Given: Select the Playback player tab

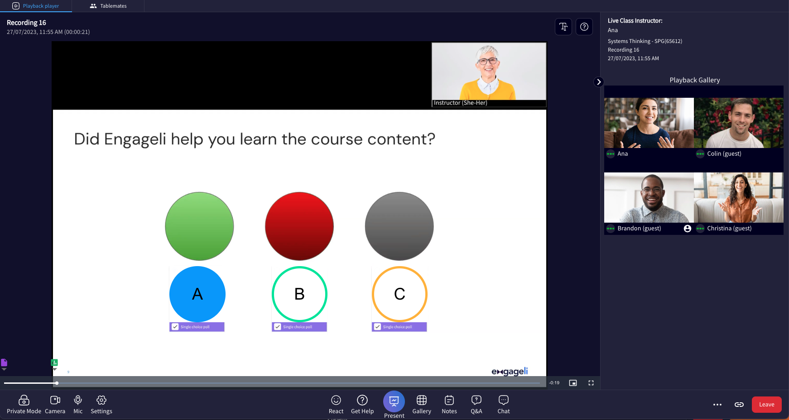Looking at the screenshot, I should pos(36,6).
